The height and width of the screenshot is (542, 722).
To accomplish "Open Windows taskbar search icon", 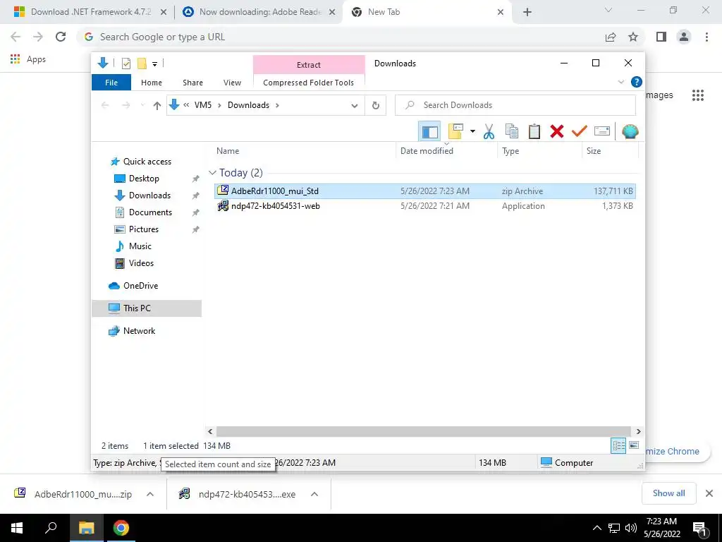I will tap(51, 528).
